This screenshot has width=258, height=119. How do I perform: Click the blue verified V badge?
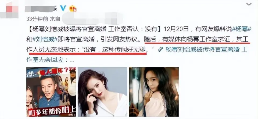pyautogui.click(x=63, y=8)
